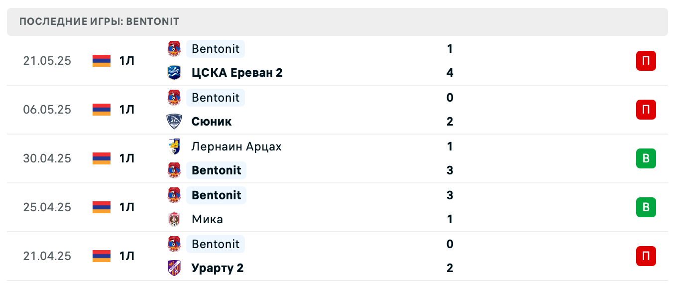
Task: Click 1Л league label in 30.04.25 row
Action: coord(127,158)
